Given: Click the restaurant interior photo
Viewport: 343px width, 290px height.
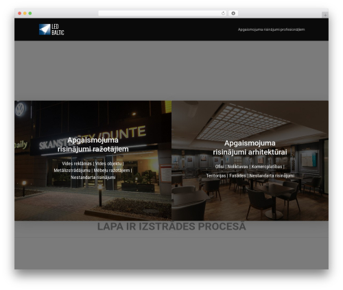Looking at the screenshot, I should pyautogui.click(x=250, y=160).
